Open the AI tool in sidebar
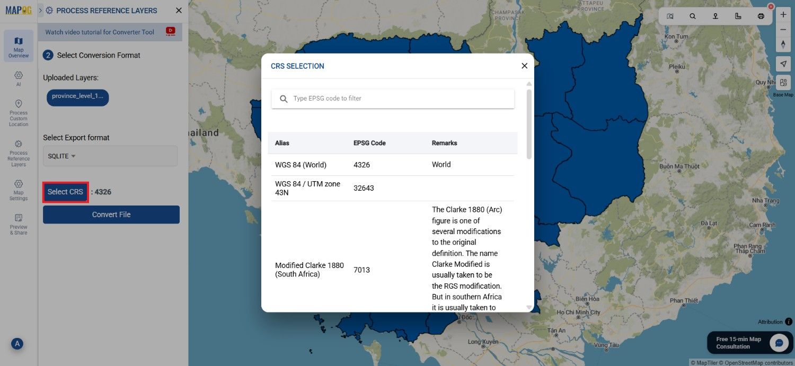The width and height of the screenshot is (795, 366). click(19, 78)
